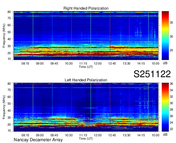Click the top plot's "Frequency (MHz)" axis label
Image resolution: width=176 pixels, height=143 pixels.
(4, 35)
